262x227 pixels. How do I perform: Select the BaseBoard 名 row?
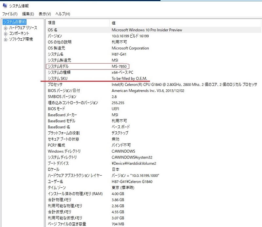click(154, 127)
